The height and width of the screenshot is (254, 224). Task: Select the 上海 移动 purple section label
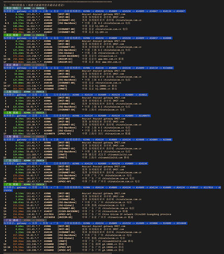tap(12, 137)
